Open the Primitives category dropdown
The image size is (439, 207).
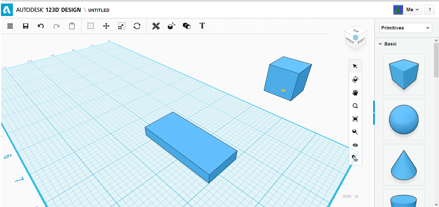(406, 28)
